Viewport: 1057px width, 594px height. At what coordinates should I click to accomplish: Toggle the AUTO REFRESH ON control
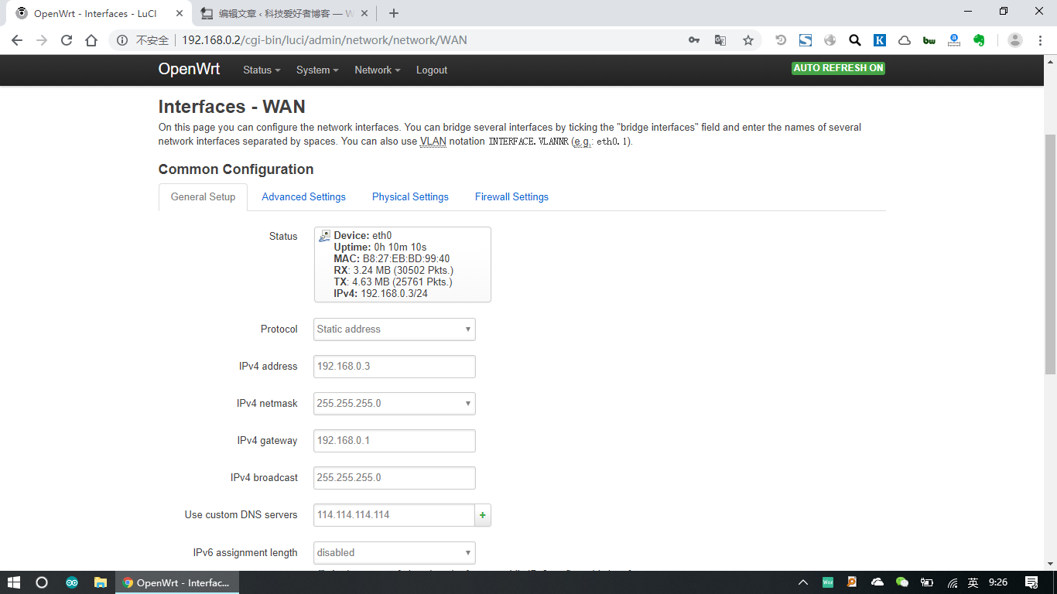(x=838, y=68)
